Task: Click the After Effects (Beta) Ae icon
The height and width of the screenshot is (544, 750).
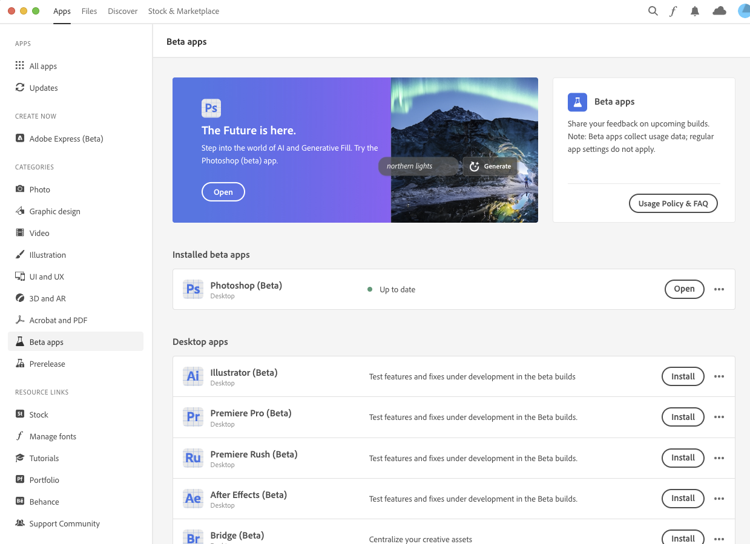Action: click(193, 498)
